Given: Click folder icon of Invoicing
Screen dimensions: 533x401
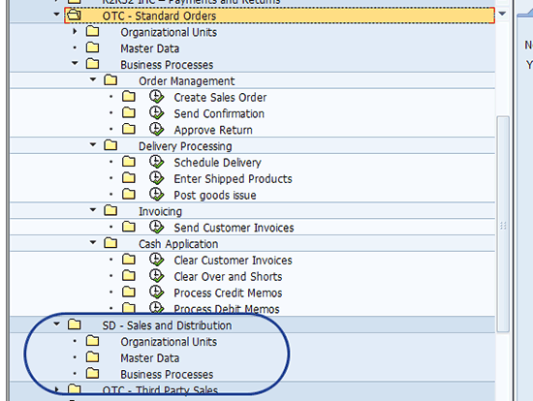Looking at the screenshot, I should [110, 211].
